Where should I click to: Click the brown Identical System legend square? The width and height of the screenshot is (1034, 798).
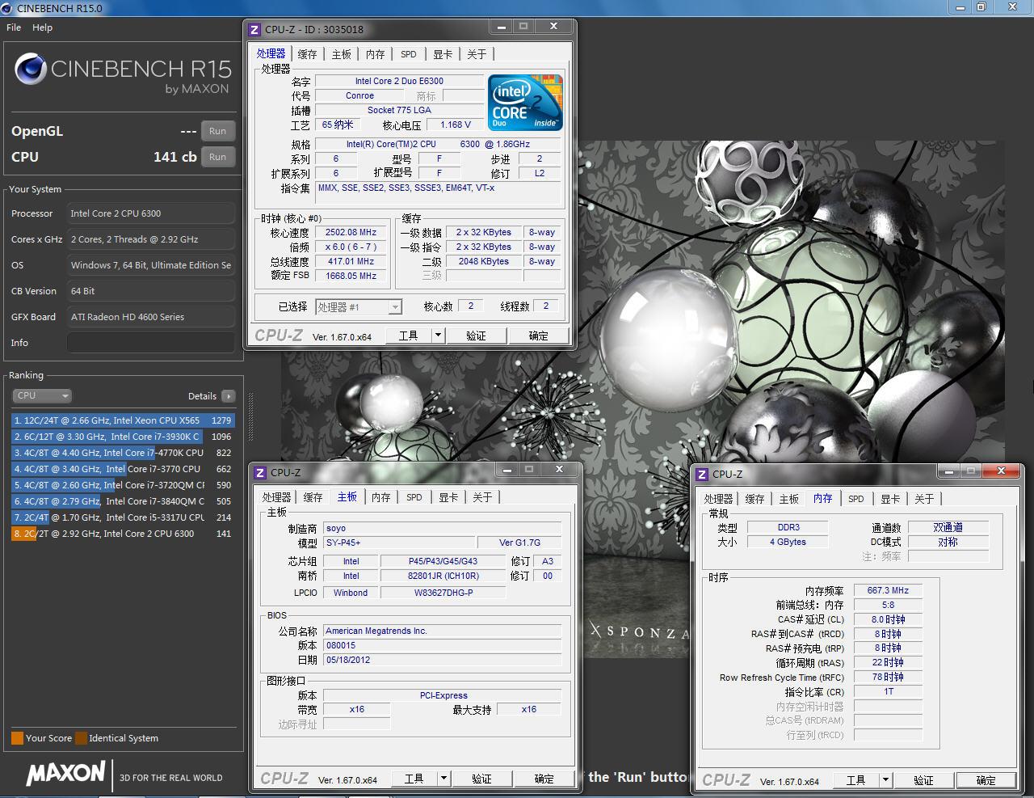[81, 738]
